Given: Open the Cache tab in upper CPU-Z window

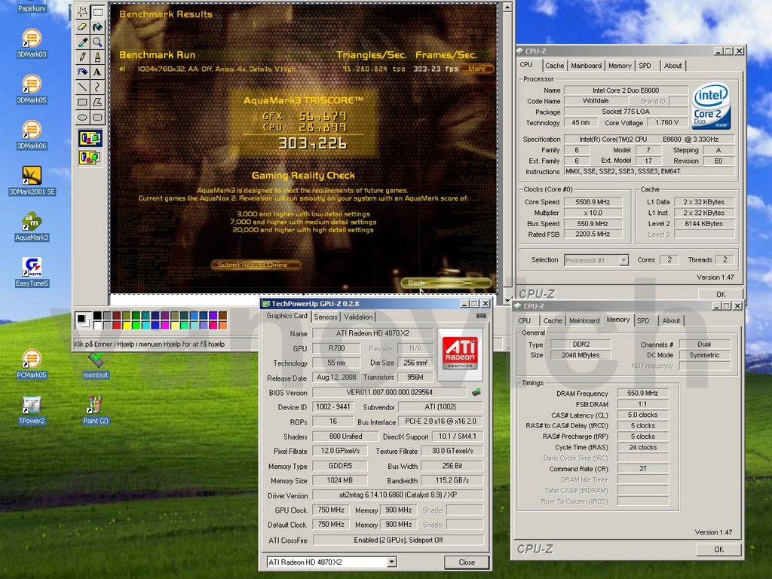Looking at the screenshot, I should pos(554,66).
